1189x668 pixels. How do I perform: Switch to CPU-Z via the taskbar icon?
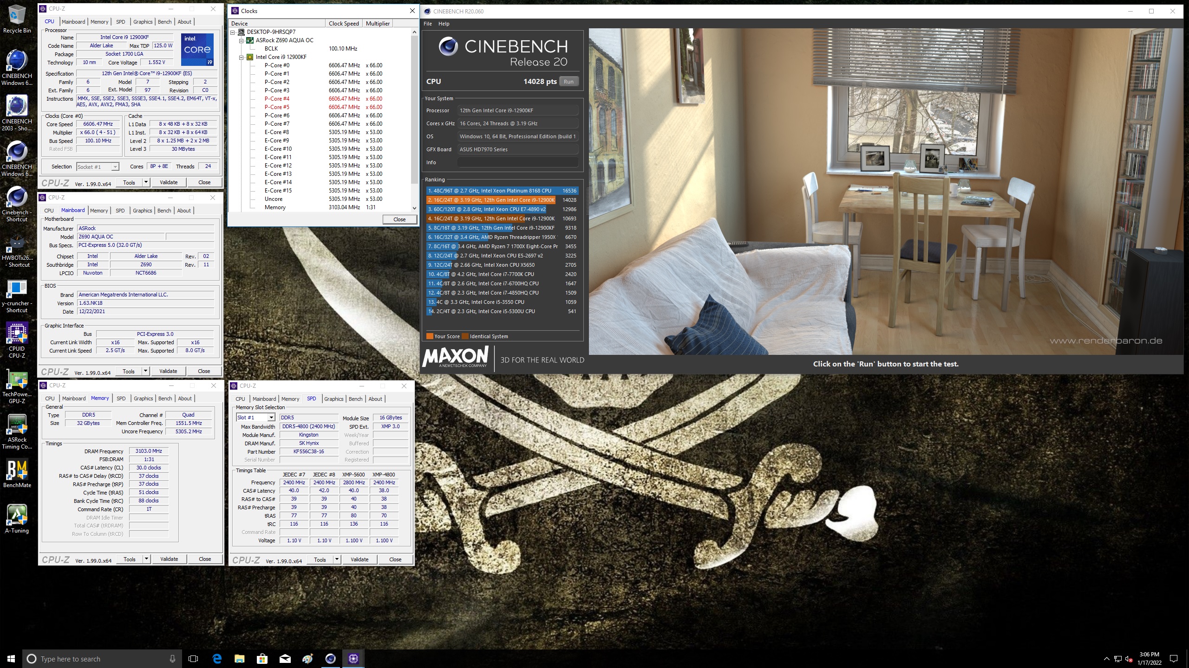point(353,659)
